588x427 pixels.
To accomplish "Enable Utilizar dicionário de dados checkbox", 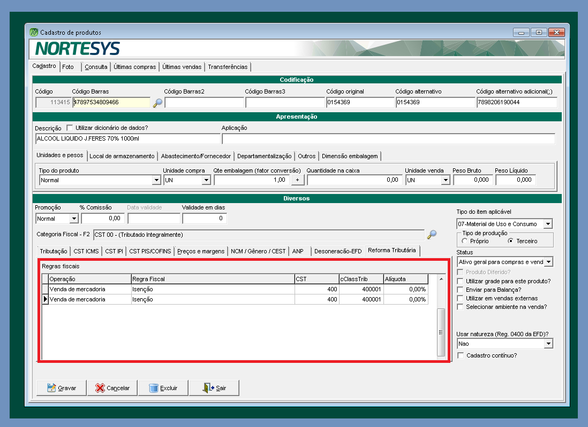I will pos(70,128).
